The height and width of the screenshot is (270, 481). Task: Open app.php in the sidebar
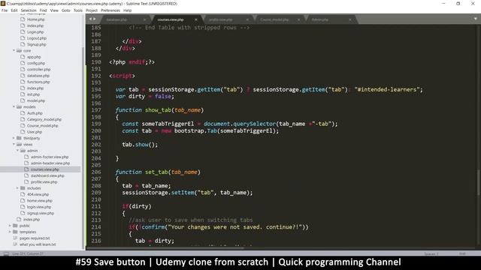point(34,57)
